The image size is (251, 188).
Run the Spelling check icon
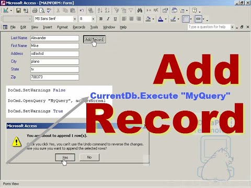click(x=49, y=10)
